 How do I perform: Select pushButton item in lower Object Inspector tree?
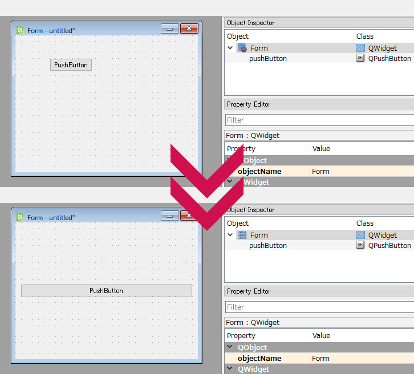coord(267,246)
